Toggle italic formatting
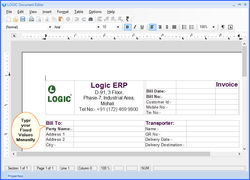250x180 pixels. (x=135, y=27)
